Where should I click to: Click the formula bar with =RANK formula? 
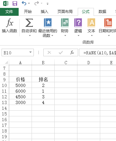click(98, 52)
